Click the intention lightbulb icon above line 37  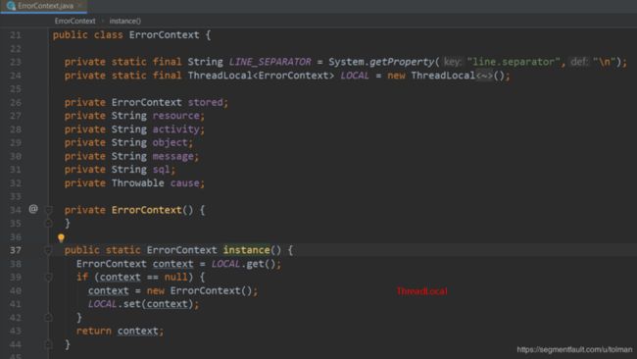61,237
